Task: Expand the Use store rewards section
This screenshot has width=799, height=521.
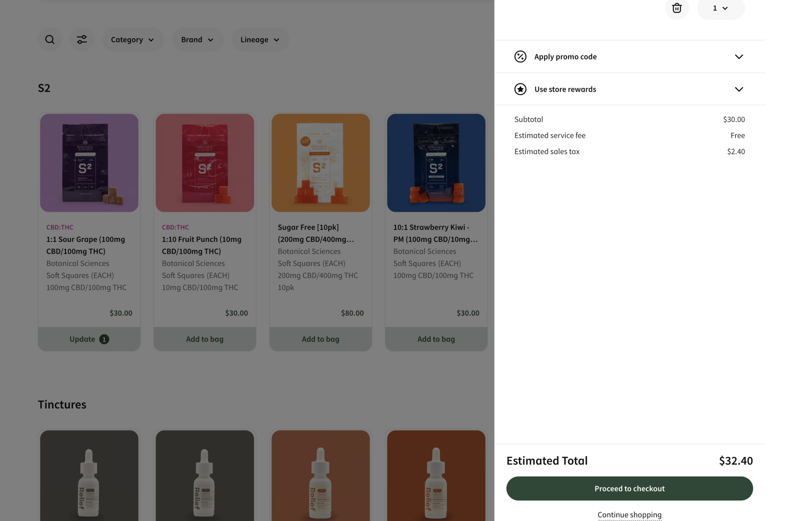Action: [x=629, y=89]
